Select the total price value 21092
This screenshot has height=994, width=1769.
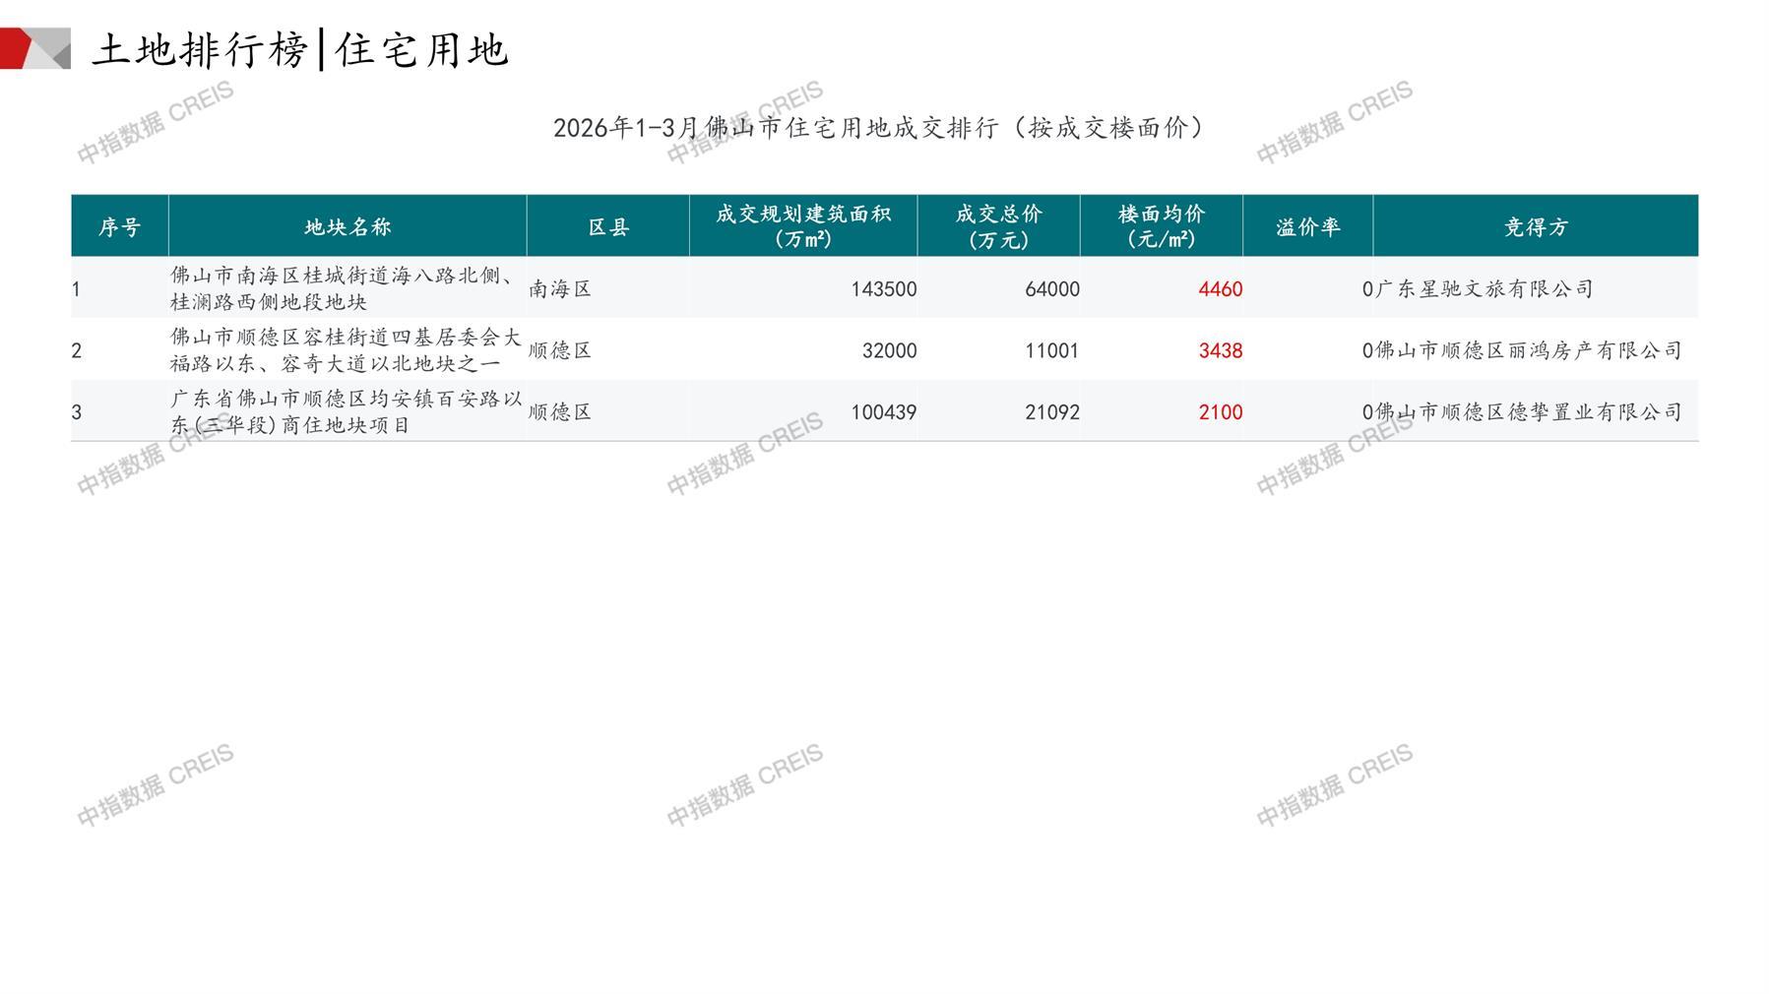pos(1051,412)
